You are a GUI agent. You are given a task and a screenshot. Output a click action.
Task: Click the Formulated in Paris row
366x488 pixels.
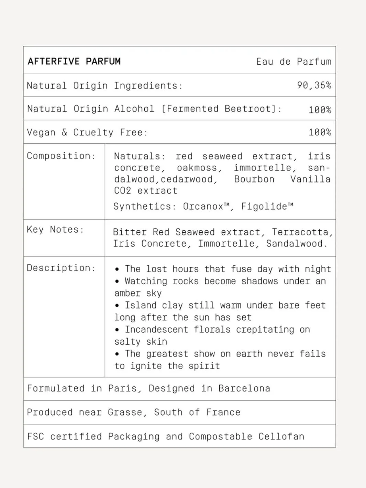coord(179,389)
